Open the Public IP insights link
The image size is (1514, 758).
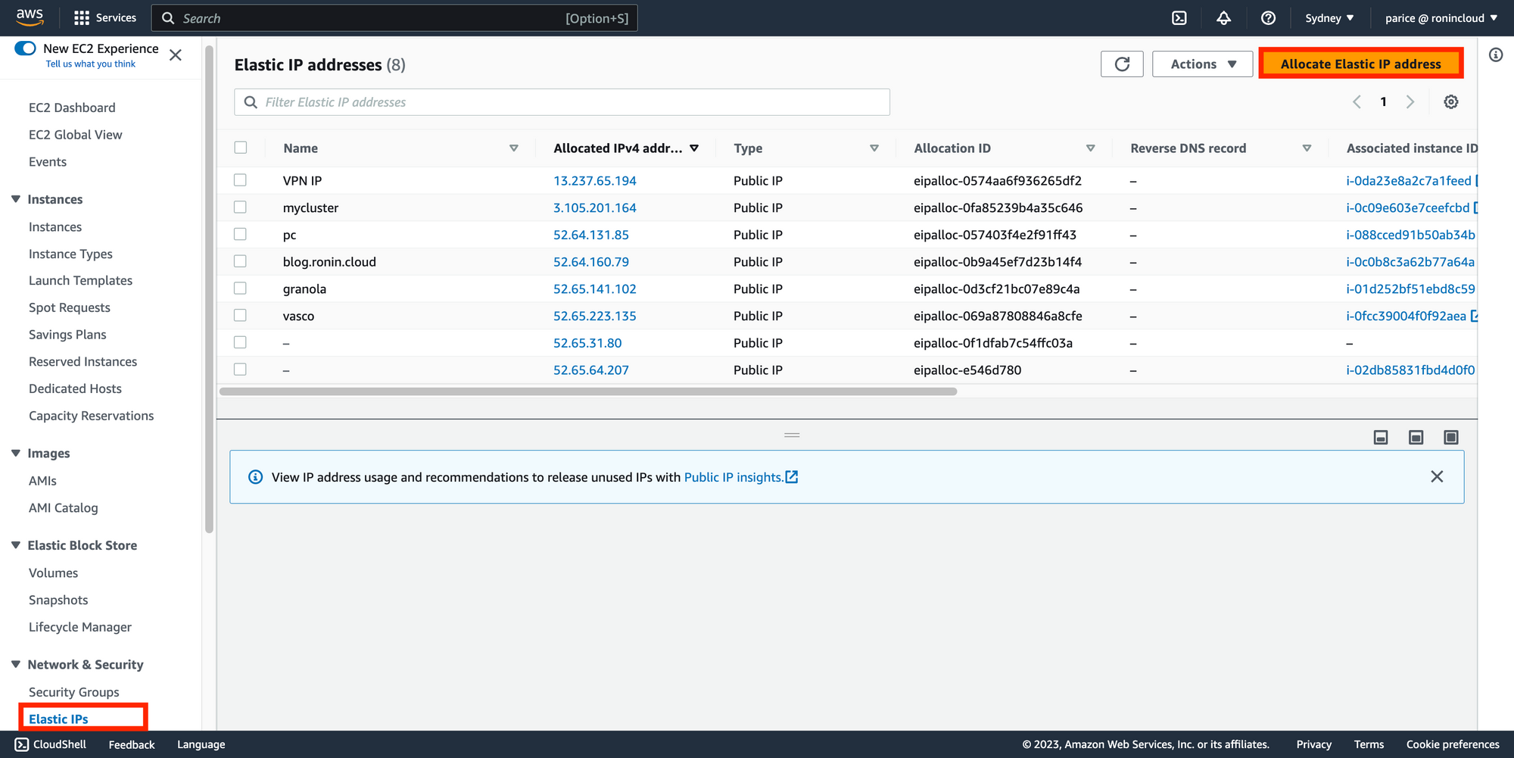coord(741,477)
